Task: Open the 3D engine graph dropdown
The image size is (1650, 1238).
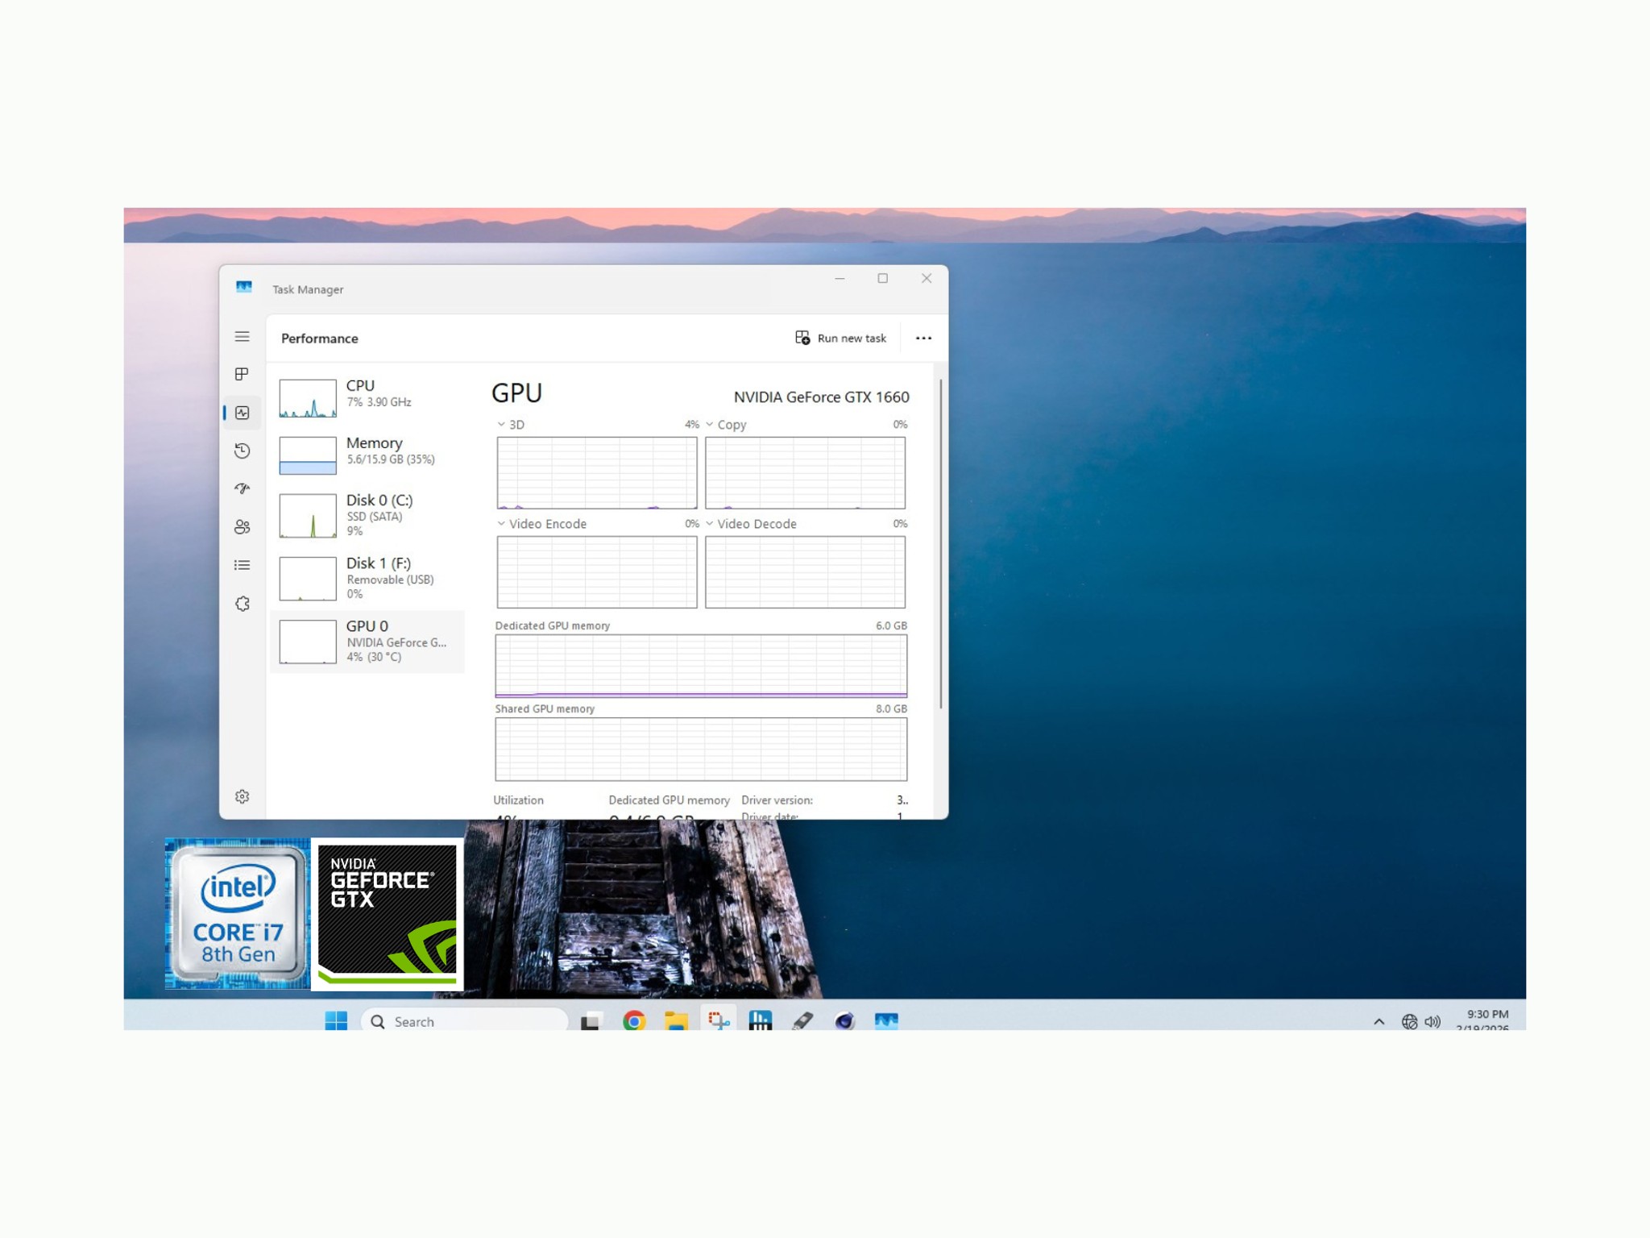Action: pyautogui.click(x=511, y=424)
